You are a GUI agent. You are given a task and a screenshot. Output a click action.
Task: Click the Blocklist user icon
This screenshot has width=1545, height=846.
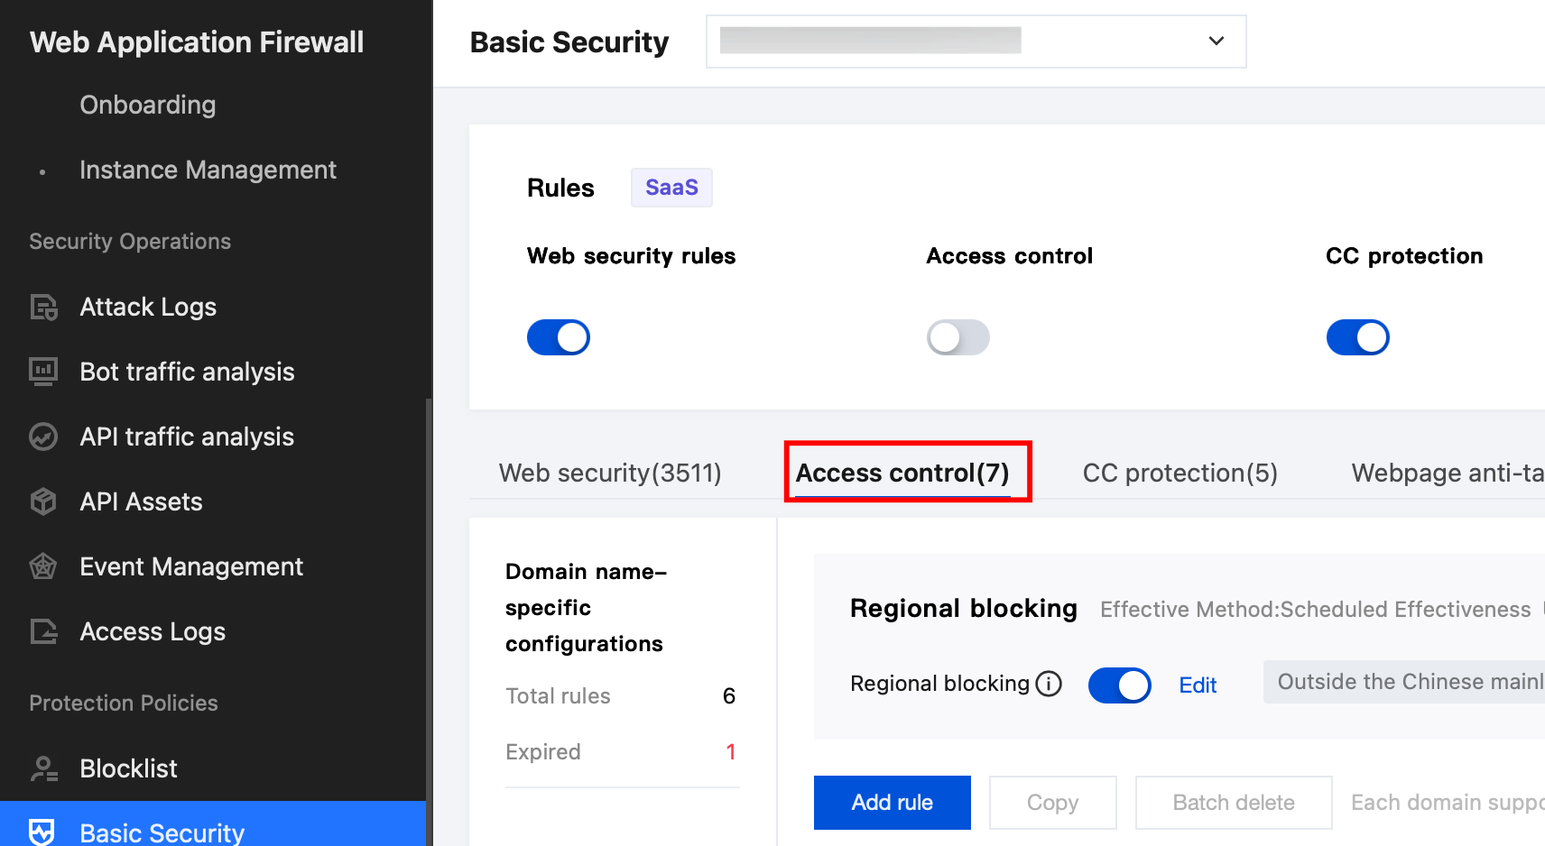click(43, 768)
